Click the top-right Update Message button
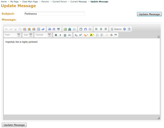 point(149,14)
